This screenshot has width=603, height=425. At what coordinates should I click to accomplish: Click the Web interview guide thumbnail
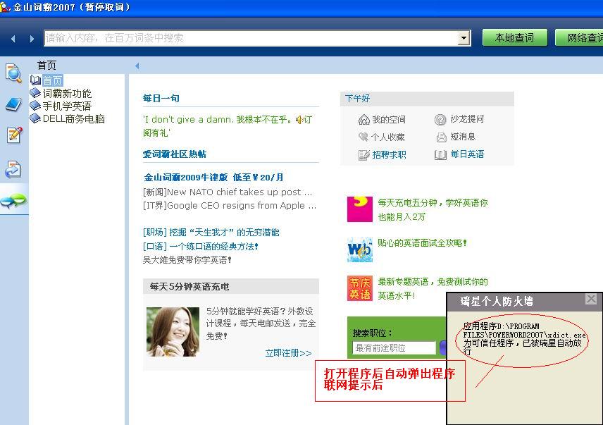[359, 250]
